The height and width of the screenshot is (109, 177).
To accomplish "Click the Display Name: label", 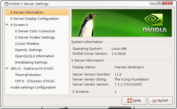I will click(x=84, y=67).
